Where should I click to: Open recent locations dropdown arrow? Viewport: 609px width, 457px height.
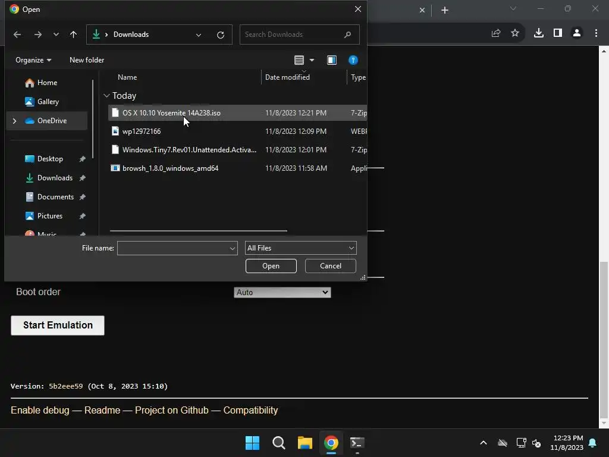(x=56, y=35)
